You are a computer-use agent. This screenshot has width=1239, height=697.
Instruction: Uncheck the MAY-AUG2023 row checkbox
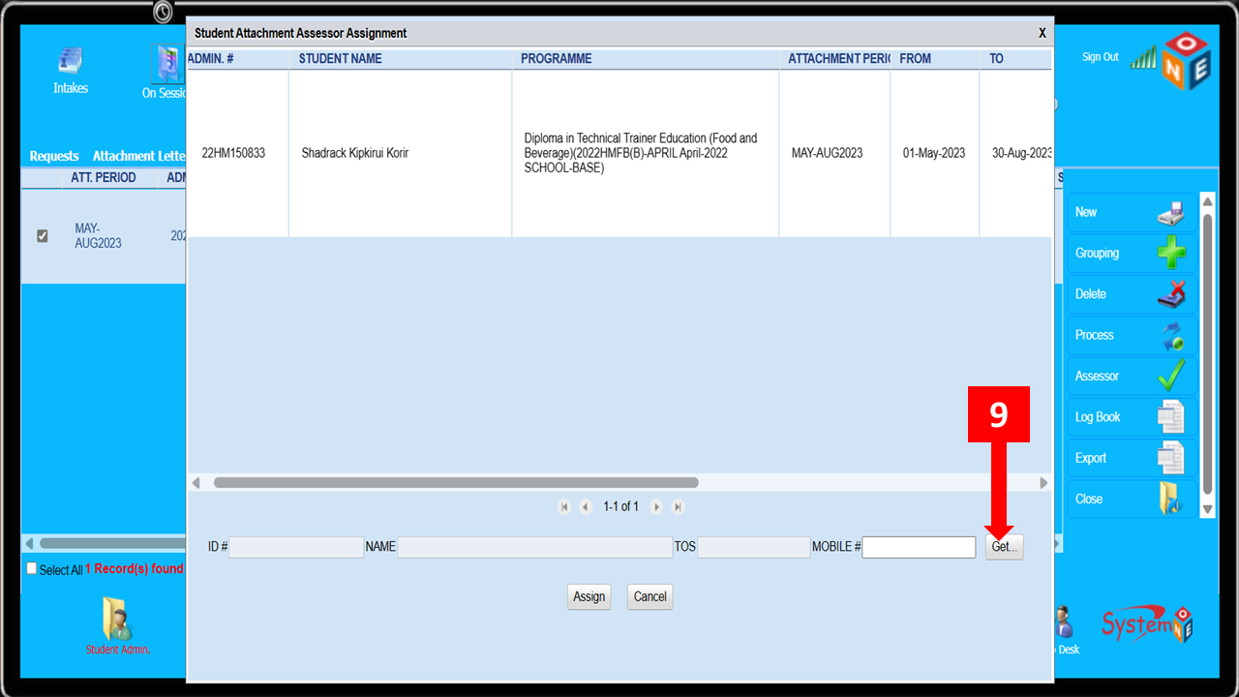(42, 235)
